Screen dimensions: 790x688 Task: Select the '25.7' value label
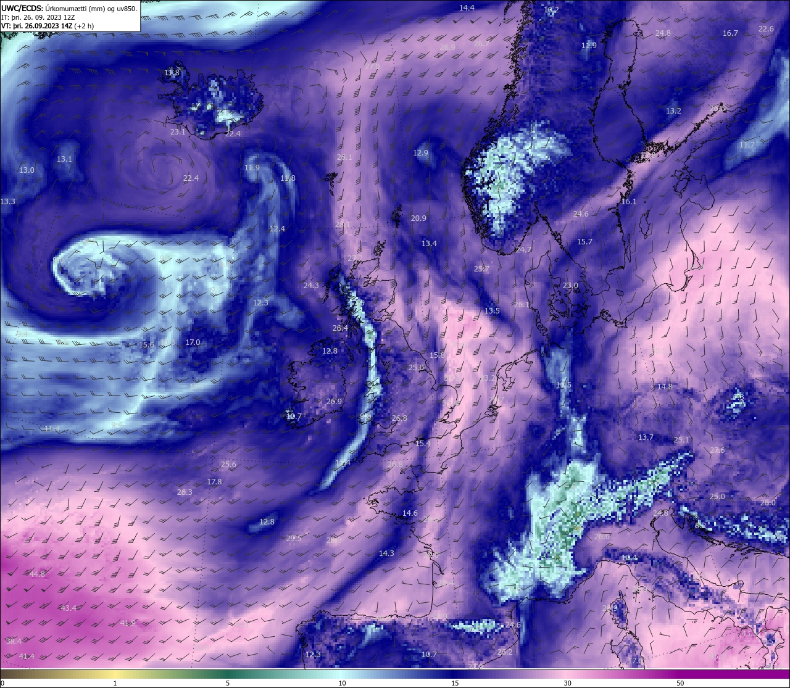pyautogui.click(x=481, y=269)
